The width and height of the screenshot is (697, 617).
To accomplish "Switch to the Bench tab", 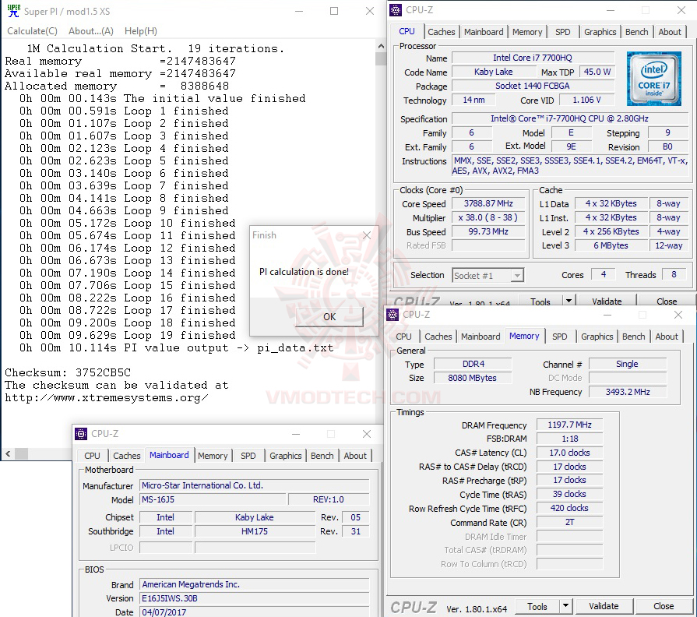I will [636, 32].
